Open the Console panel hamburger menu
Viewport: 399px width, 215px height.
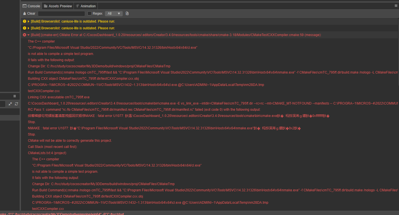[x=396, y=6]
